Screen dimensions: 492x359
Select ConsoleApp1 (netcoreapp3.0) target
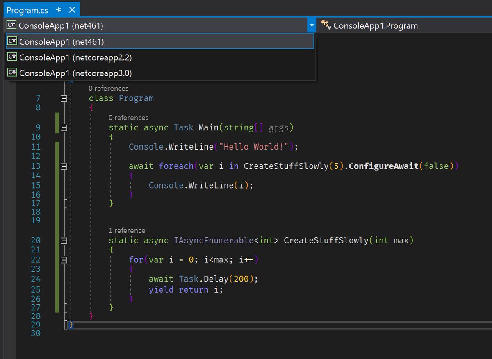[x=160, y=73]
